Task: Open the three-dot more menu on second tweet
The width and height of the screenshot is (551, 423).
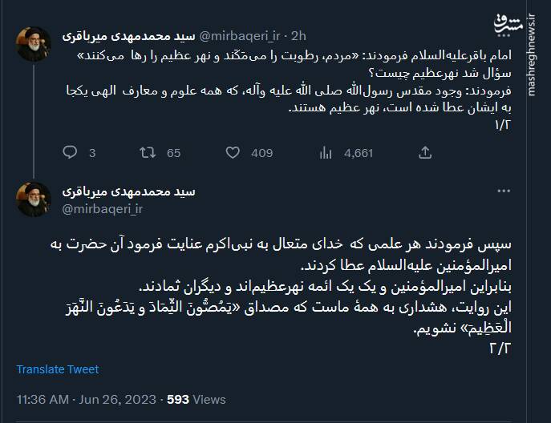Action: click(x=504, y=191)
